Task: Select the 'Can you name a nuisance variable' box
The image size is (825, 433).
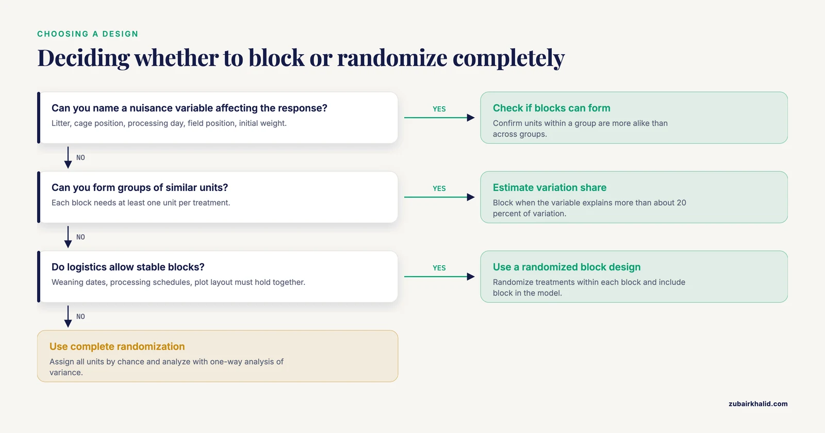Action: tap(218, 118)
